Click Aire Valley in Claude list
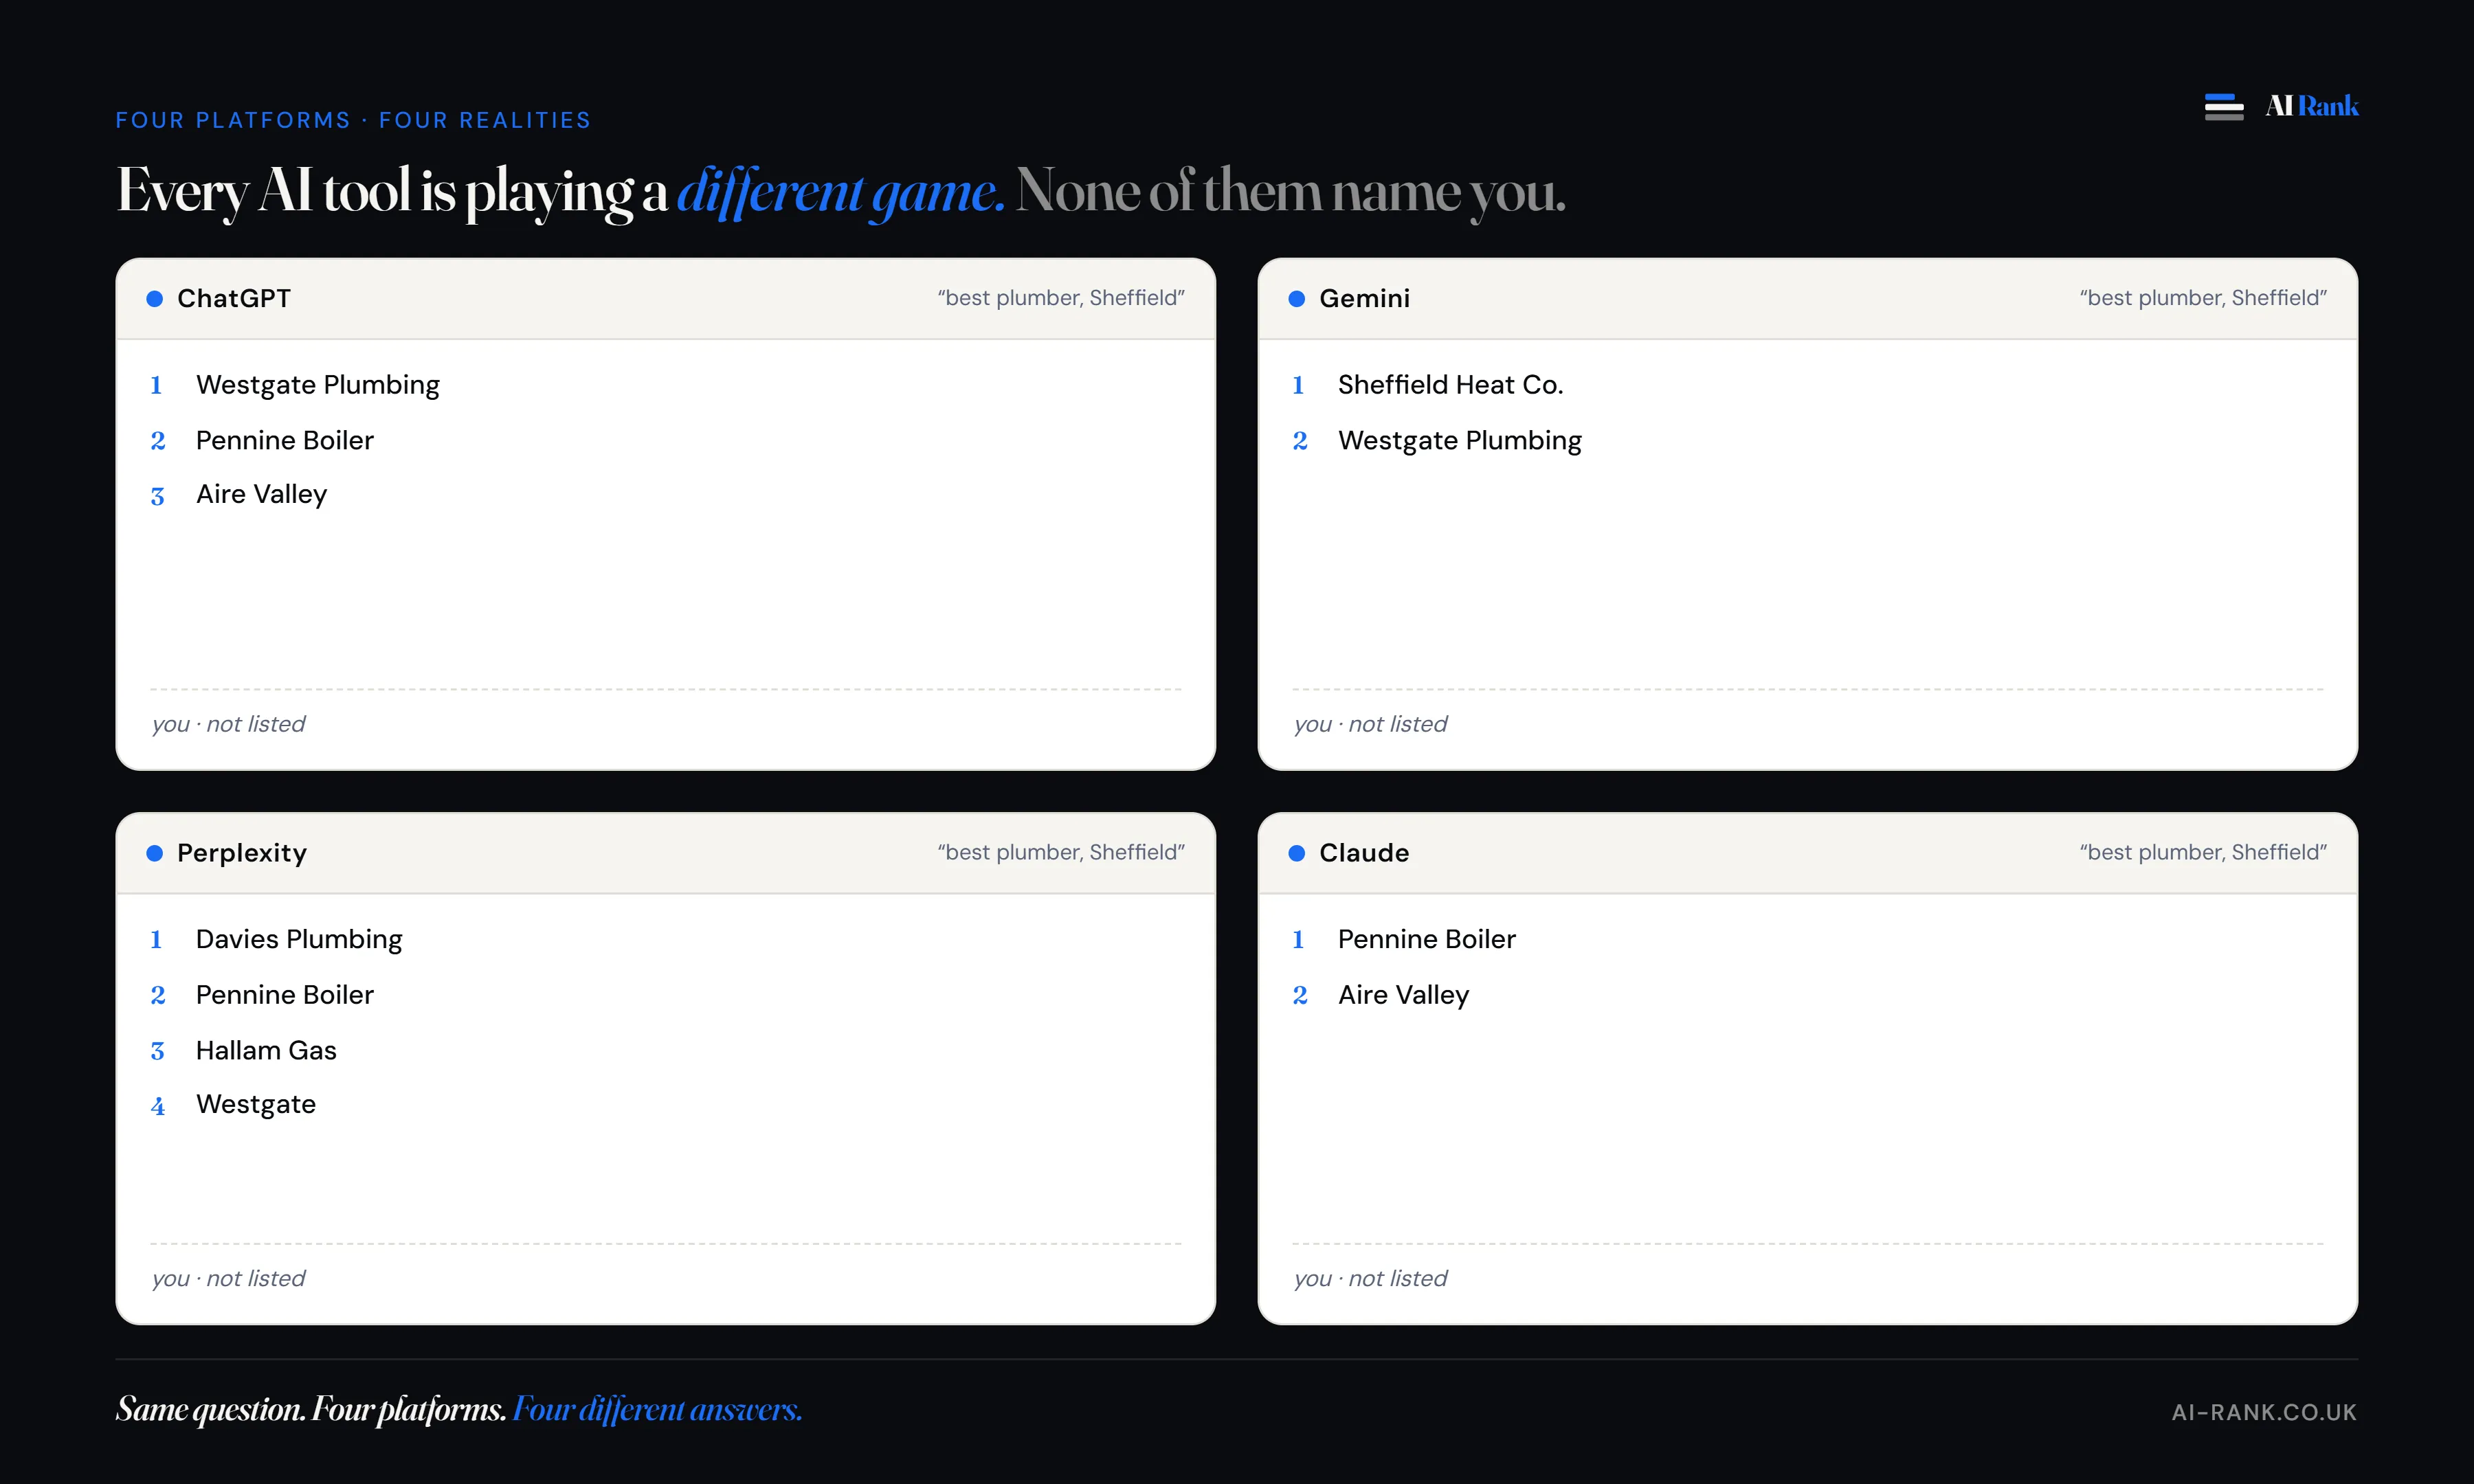Viewport: 2474px width, 1484px height. coord(1404,996)
